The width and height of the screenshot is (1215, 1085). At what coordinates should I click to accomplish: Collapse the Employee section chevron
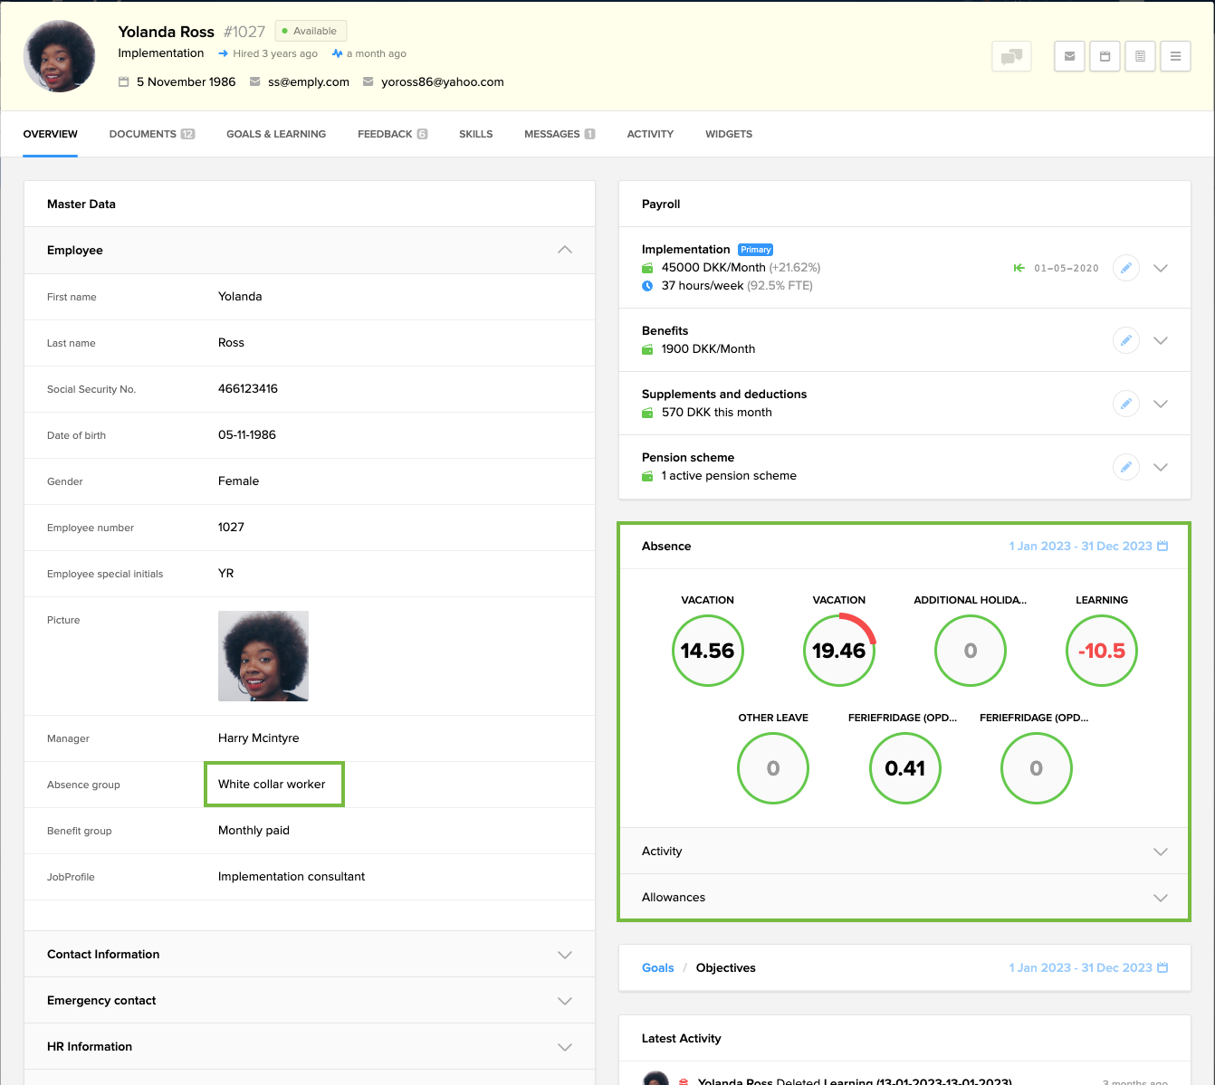click(x=565, y=250)
